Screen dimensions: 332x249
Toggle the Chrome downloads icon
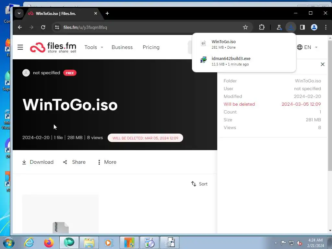[291, 27]
